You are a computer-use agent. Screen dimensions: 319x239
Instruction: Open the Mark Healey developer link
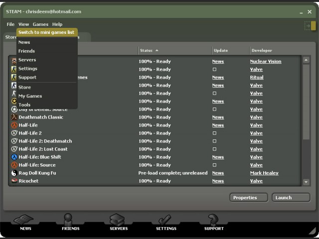pyautogui.click(x=264, y=173)
